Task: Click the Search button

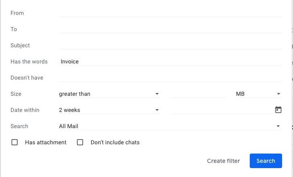Action: [x=266, y=161]
